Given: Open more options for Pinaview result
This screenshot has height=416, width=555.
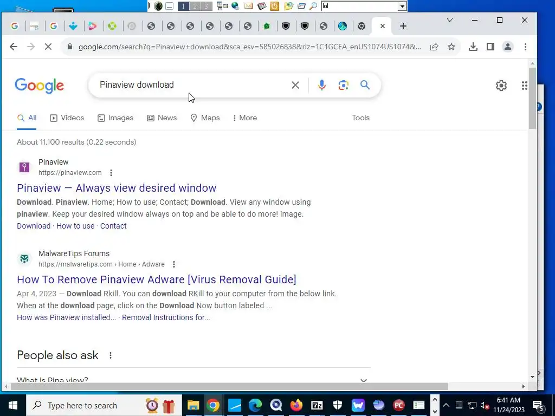Looking at the screenshot, I should (x=111, y=173).
